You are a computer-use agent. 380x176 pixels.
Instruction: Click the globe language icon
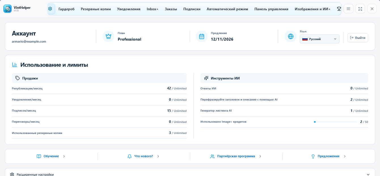[290, 36]
